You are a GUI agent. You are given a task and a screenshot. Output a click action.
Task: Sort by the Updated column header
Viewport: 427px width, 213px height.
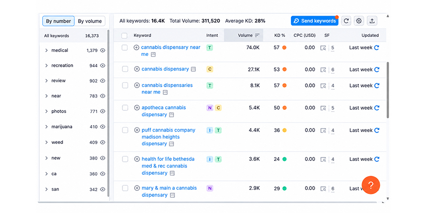tap(370, 35)
